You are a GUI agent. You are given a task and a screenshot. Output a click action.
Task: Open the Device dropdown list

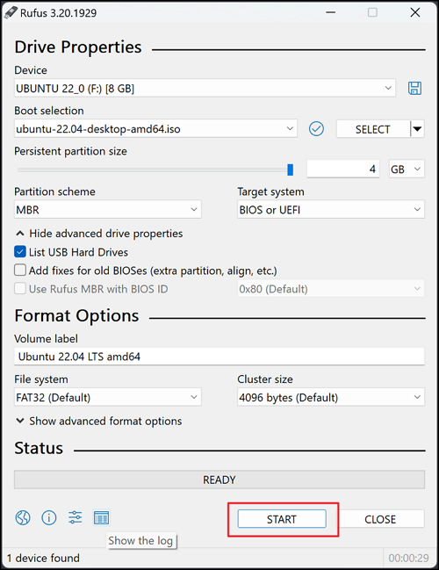(205, 88)
